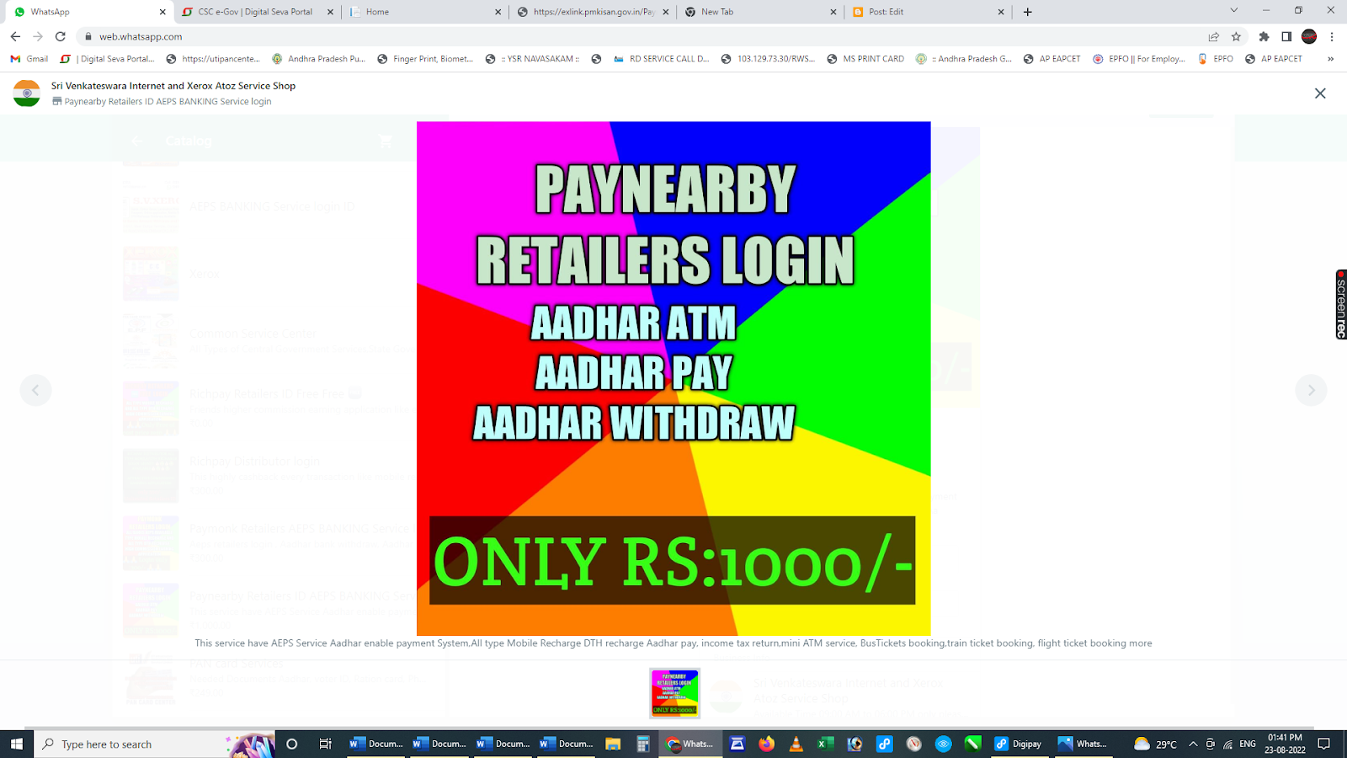The image size is (1347, 758).
Task: Go to previous catalog image
Action: pyautogui.click(x=35, y=390)
